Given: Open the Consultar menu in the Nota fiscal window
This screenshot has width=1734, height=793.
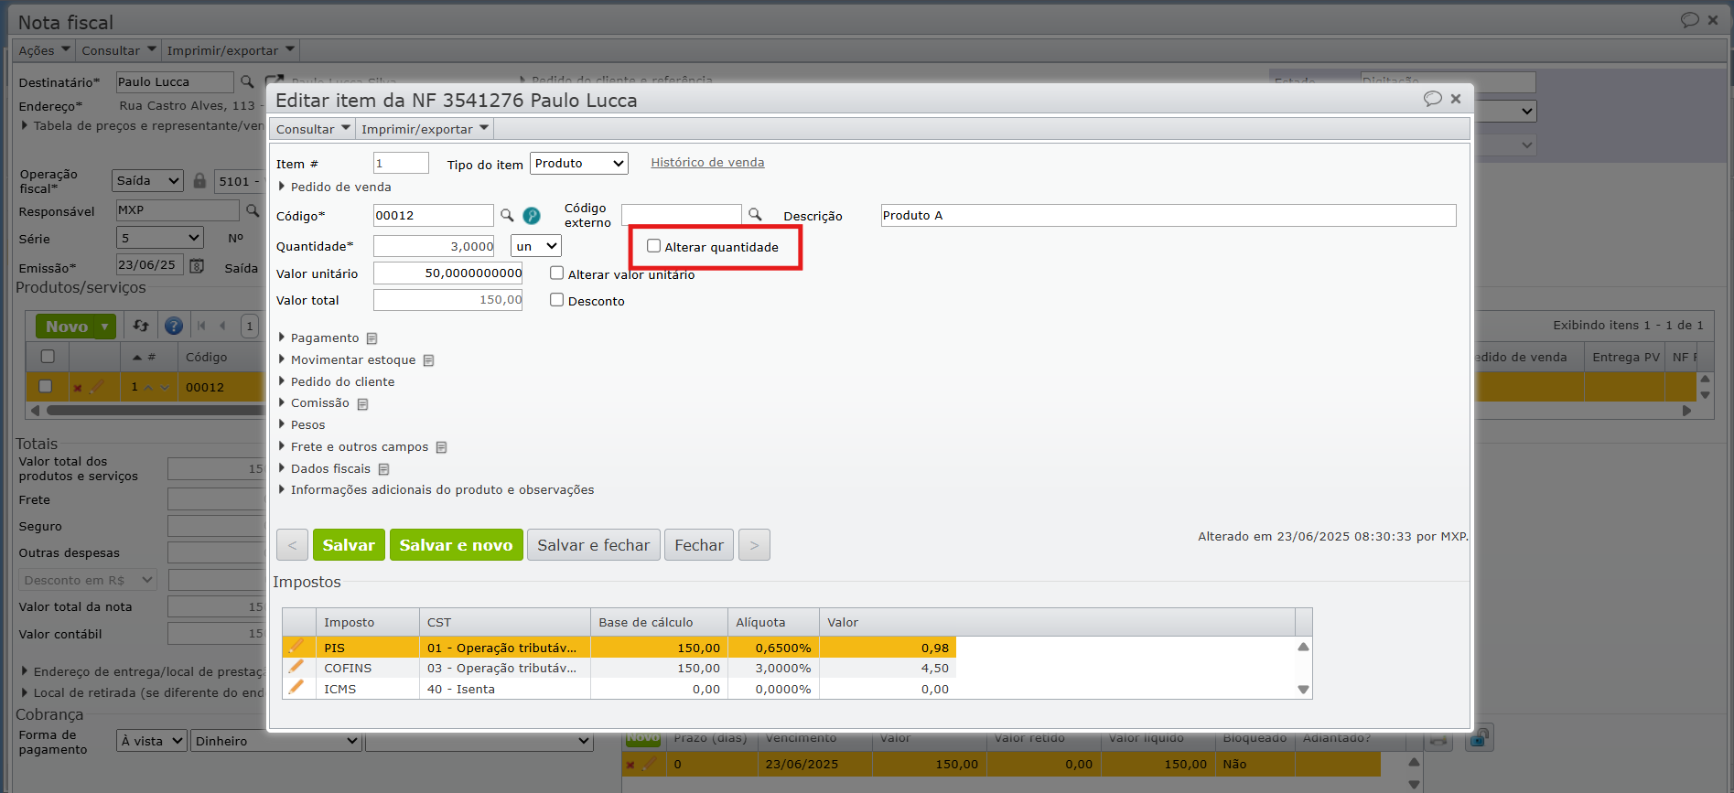Looking at the screenshot, I should [x=119, y=50].
